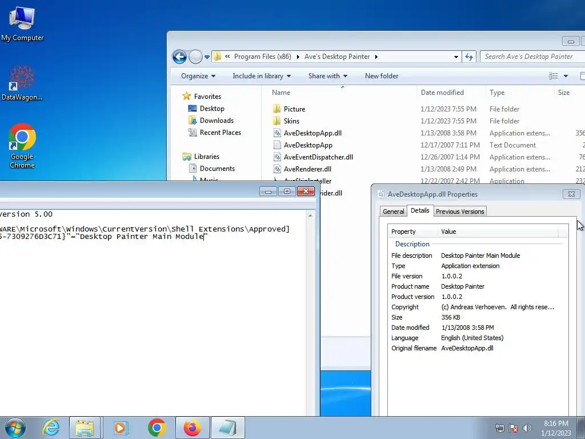Click the volume speaker tray icon
The height and width of the screenshot is (439, 585).
coord(527,428)
